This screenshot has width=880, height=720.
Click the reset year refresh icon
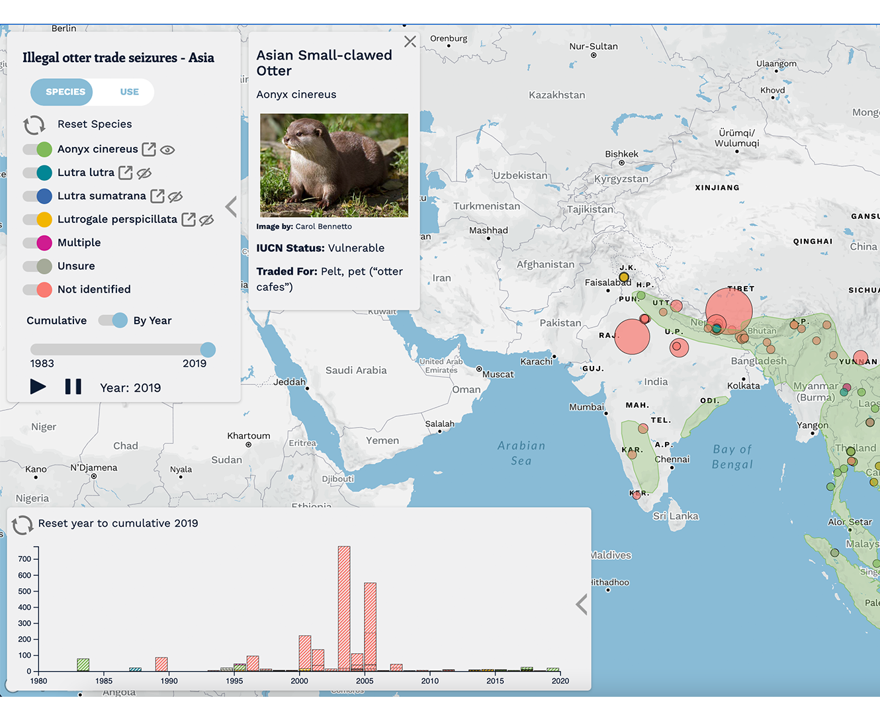point(22,525)
